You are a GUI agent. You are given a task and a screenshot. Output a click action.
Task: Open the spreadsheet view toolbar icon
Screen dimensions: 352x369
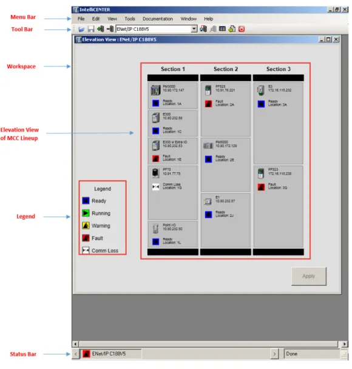click(x=222, y=29)
